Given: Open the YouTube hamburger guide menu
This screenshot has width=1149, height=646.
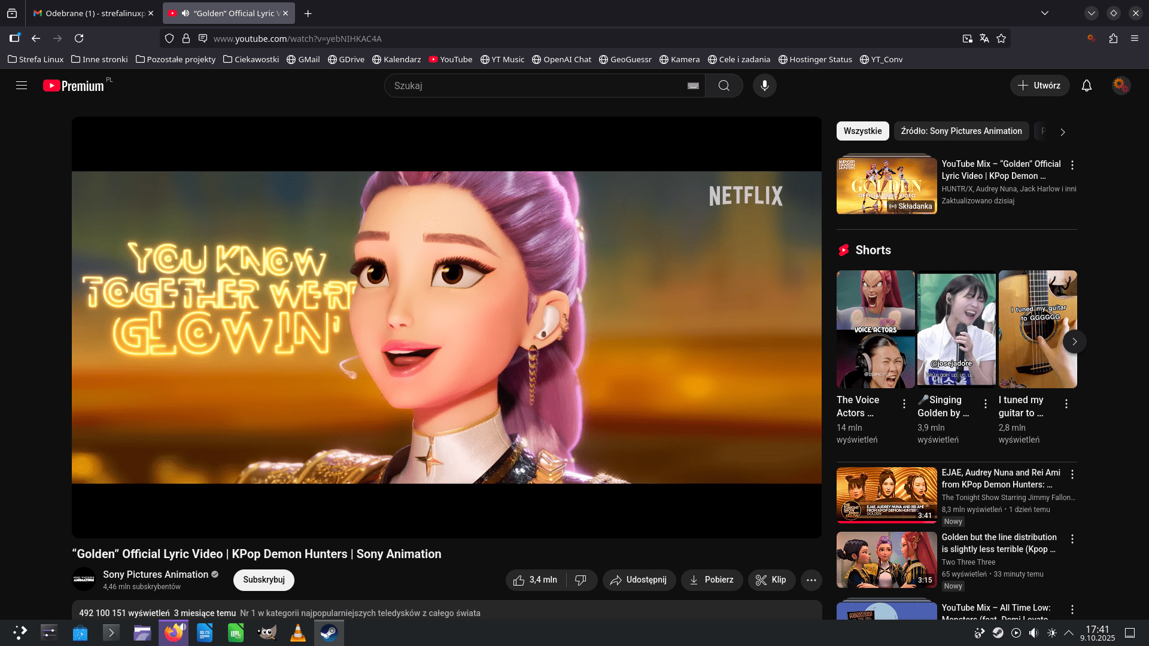Looking at the screenshot, I should [x=22, y=86].
